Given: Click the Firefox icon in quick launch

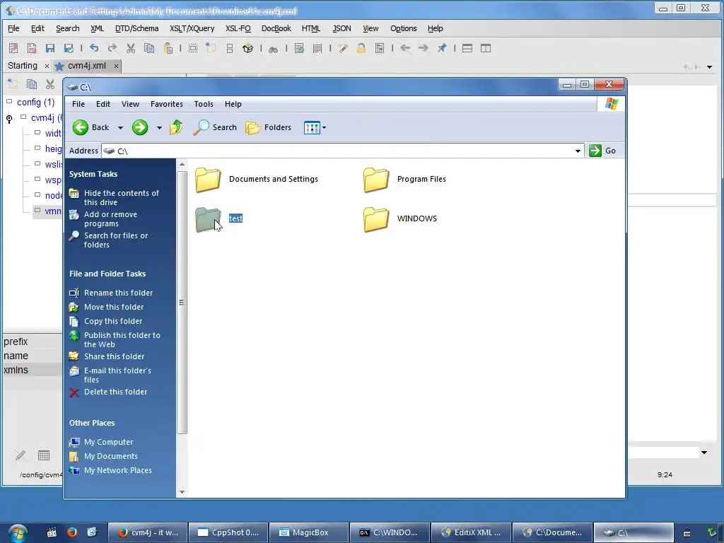Looking at the screenshot, I should 71,532.
